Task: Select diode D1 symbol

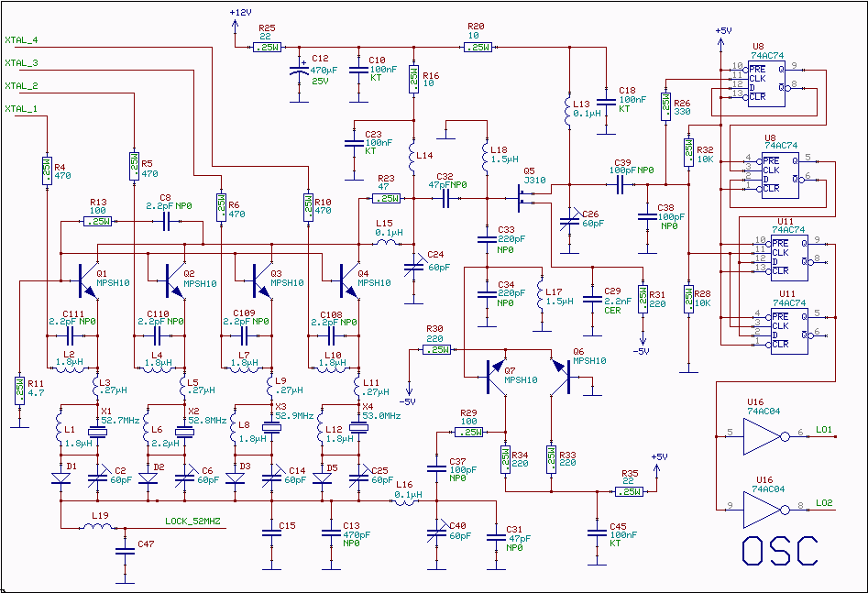Action: [60, 479]
